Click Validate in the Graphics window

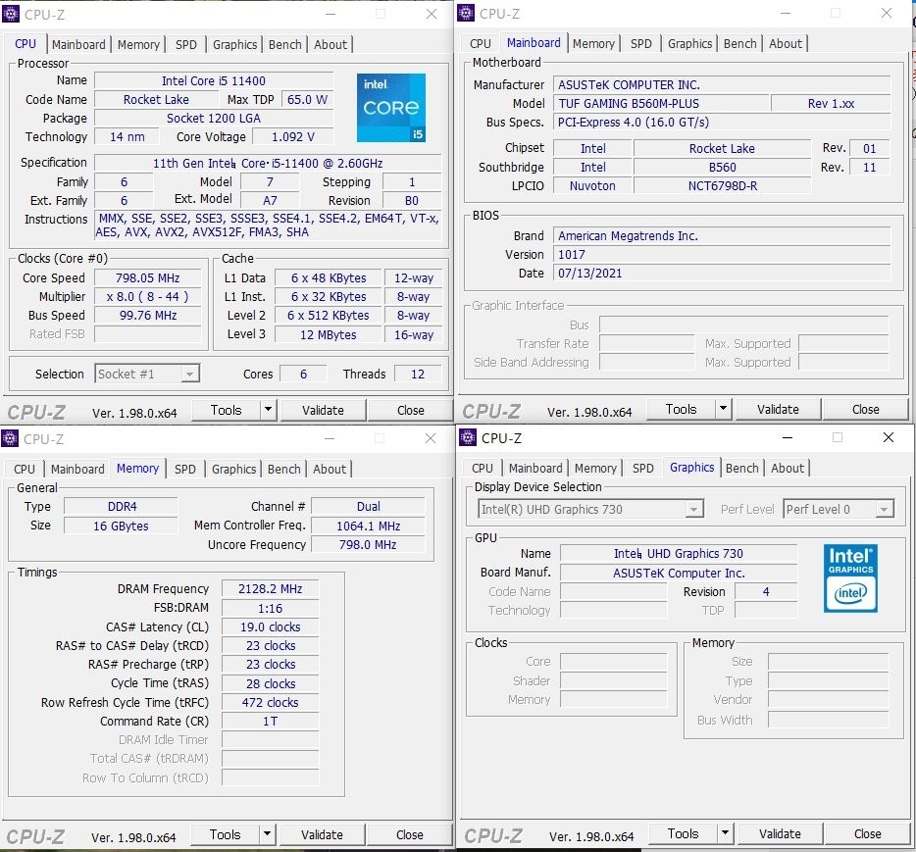[780, 834]
